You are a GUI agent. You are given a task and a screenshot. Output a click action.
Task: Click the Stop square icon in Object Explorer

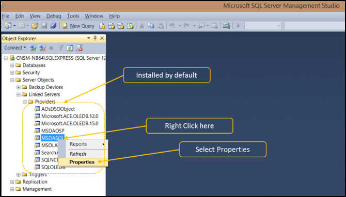point(51,48)
